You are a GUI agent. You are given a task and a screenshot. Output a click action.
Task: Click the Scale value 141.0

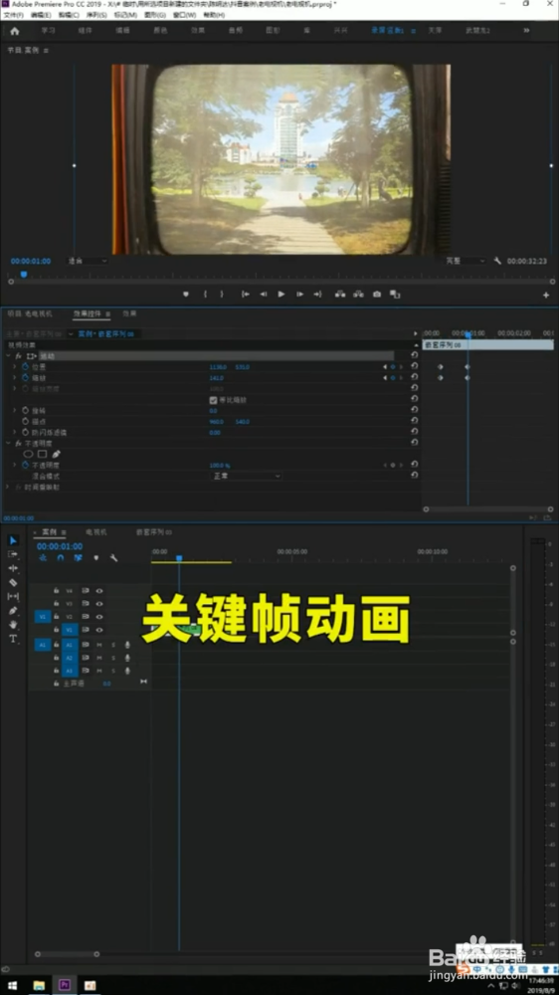coord(217,377)
